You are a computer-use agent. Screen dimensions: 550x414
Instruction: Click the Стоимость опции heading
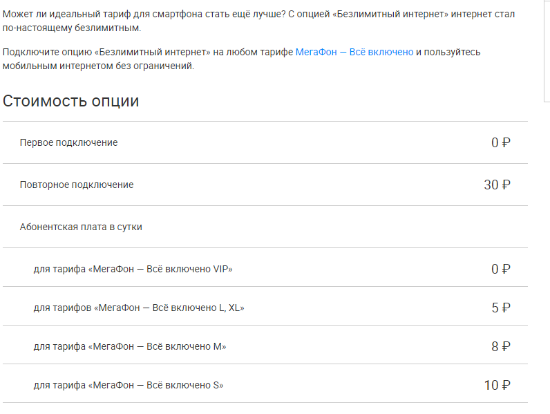(x=71, y=101)
